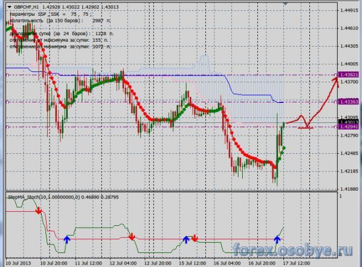Click the 'GBPCHF,H1' symbol title text
Image resolution: width=362 pixels, height=267 pixels.
click(26, 7)
